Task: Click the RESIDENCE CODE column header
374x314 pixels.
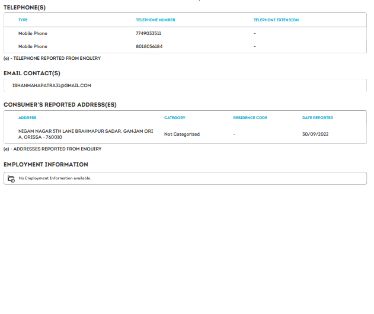Action: click(x=250, y=118)
